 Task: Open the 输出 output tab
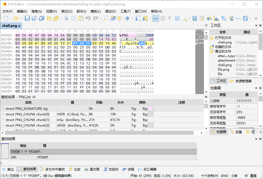[x=8, y=169]
